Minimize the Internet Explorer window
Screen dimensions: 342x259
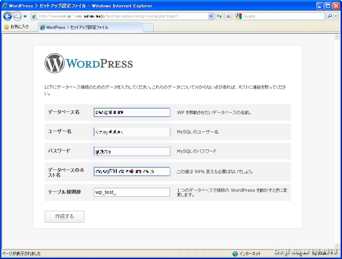320,6
